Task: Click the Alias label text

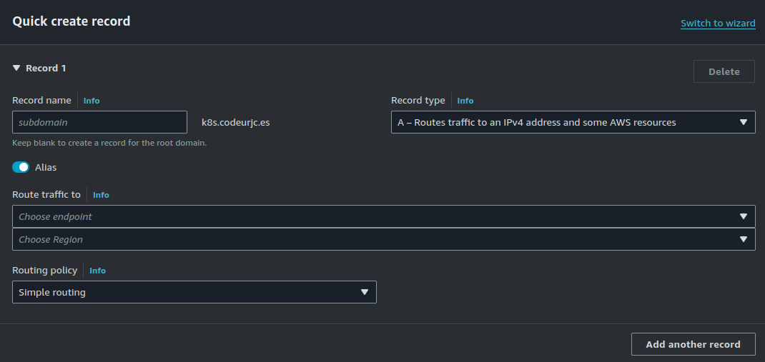Action: [46, 167]
